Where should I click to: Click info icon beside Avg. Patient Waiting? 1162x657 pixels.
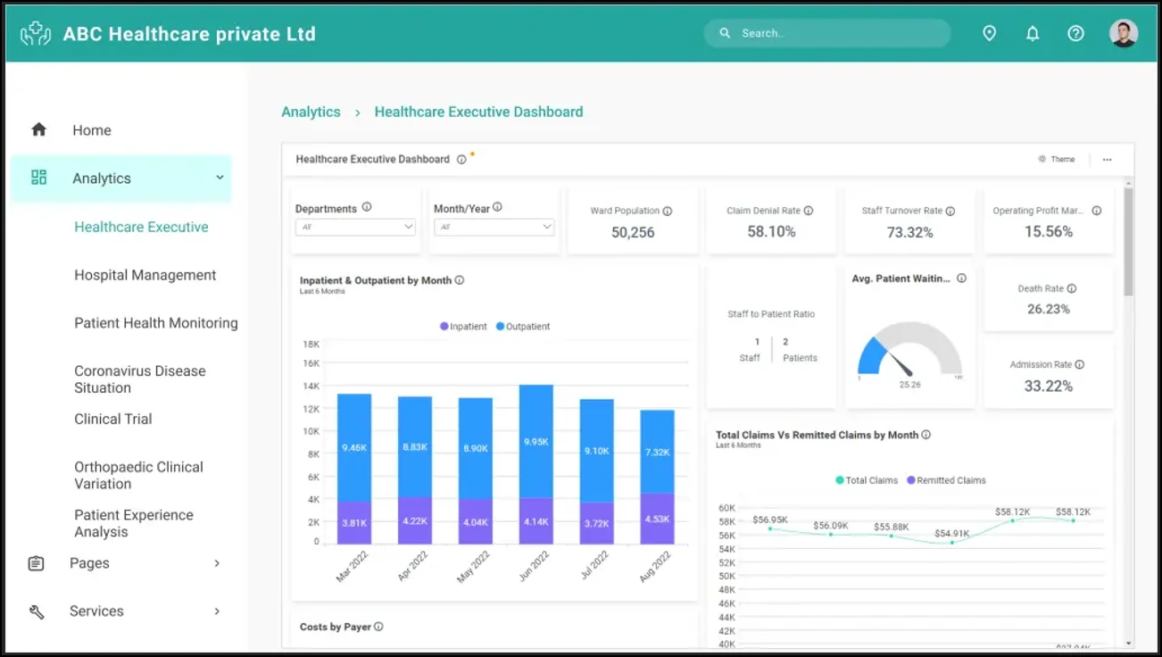click(x=961, y=279)
